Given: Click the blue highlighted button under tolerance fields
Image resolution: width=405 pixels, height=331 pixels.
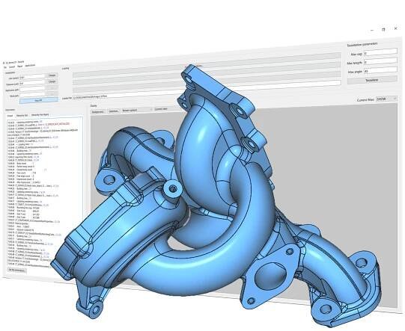Looking at the screenshot, I should pos(39,100).
